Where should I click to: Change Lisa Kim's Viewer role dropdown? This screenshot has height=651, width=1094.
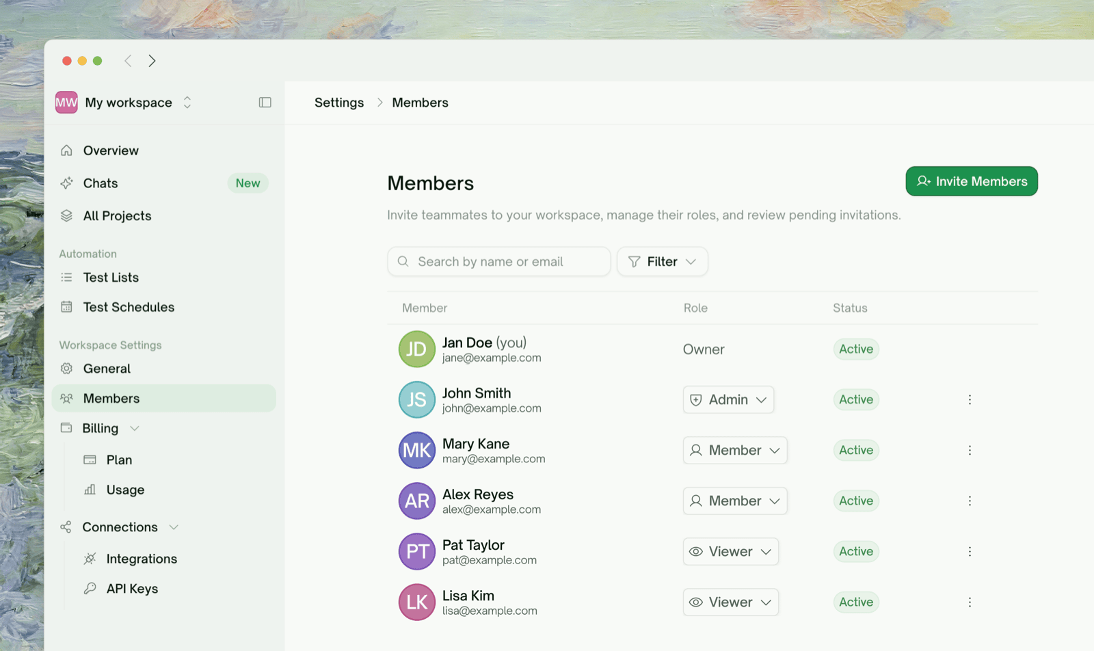730,602
